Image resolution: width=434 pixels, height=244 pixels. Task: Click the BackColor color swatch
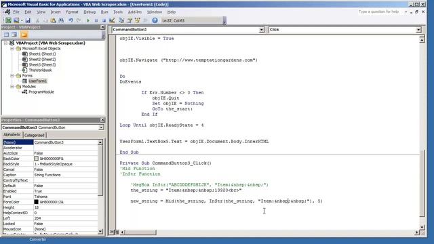coord(36,159)
